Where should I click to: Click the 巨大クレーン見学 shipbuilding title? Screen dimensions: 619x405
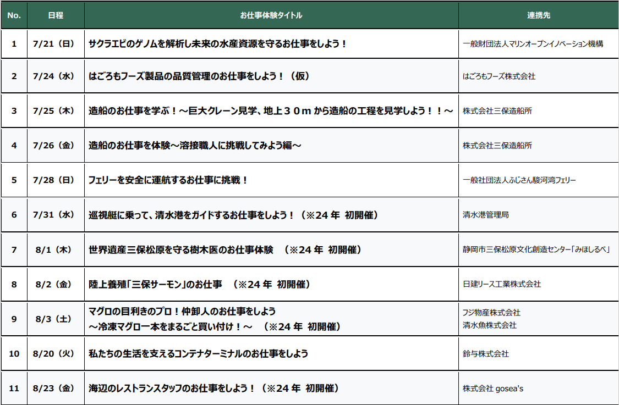point(271,111)
